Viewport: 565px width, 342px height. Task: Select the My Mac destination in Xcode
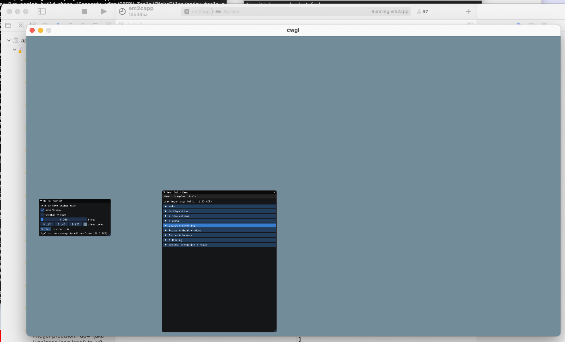point(232,12)
